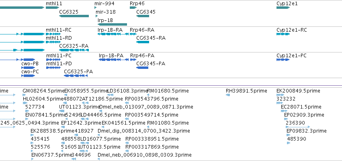The image size is (342, 161).
Task: Select the Cyp12e1-RC transcript feature
Action: pos(283,34)
